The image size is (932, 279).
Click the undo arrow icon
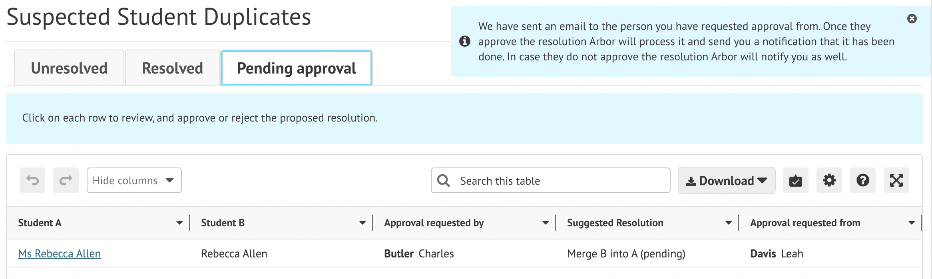click(x=32, y=180)
